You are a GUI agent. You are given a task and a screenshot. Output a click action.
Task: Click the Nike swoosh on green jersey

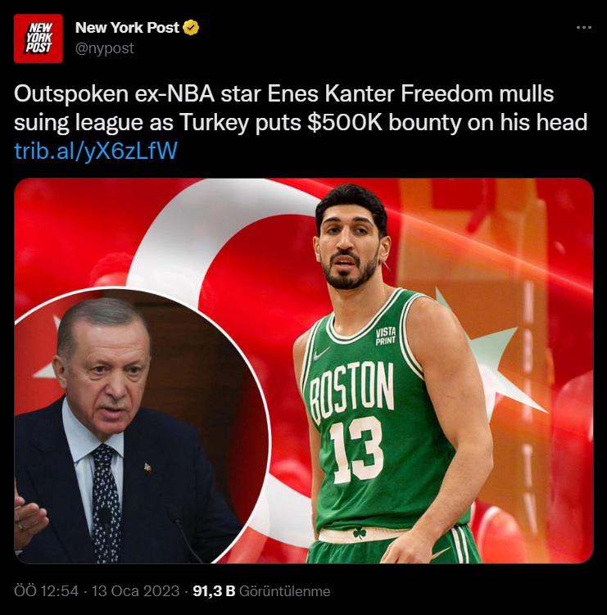click(322, 354)
